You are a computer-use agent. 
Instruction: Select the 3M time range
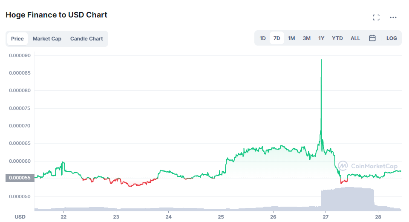pos(306,38)
